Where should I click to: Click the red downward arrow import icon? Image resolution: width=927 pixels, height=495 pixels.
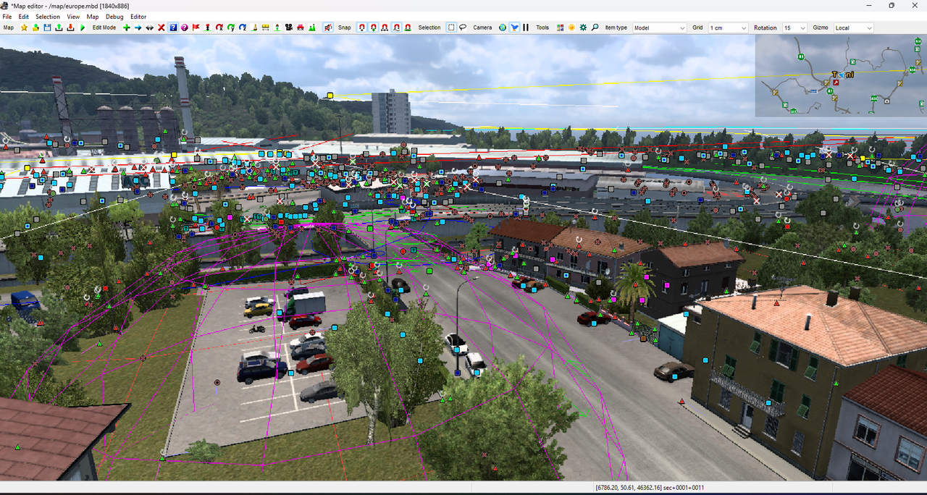[70, 27]
